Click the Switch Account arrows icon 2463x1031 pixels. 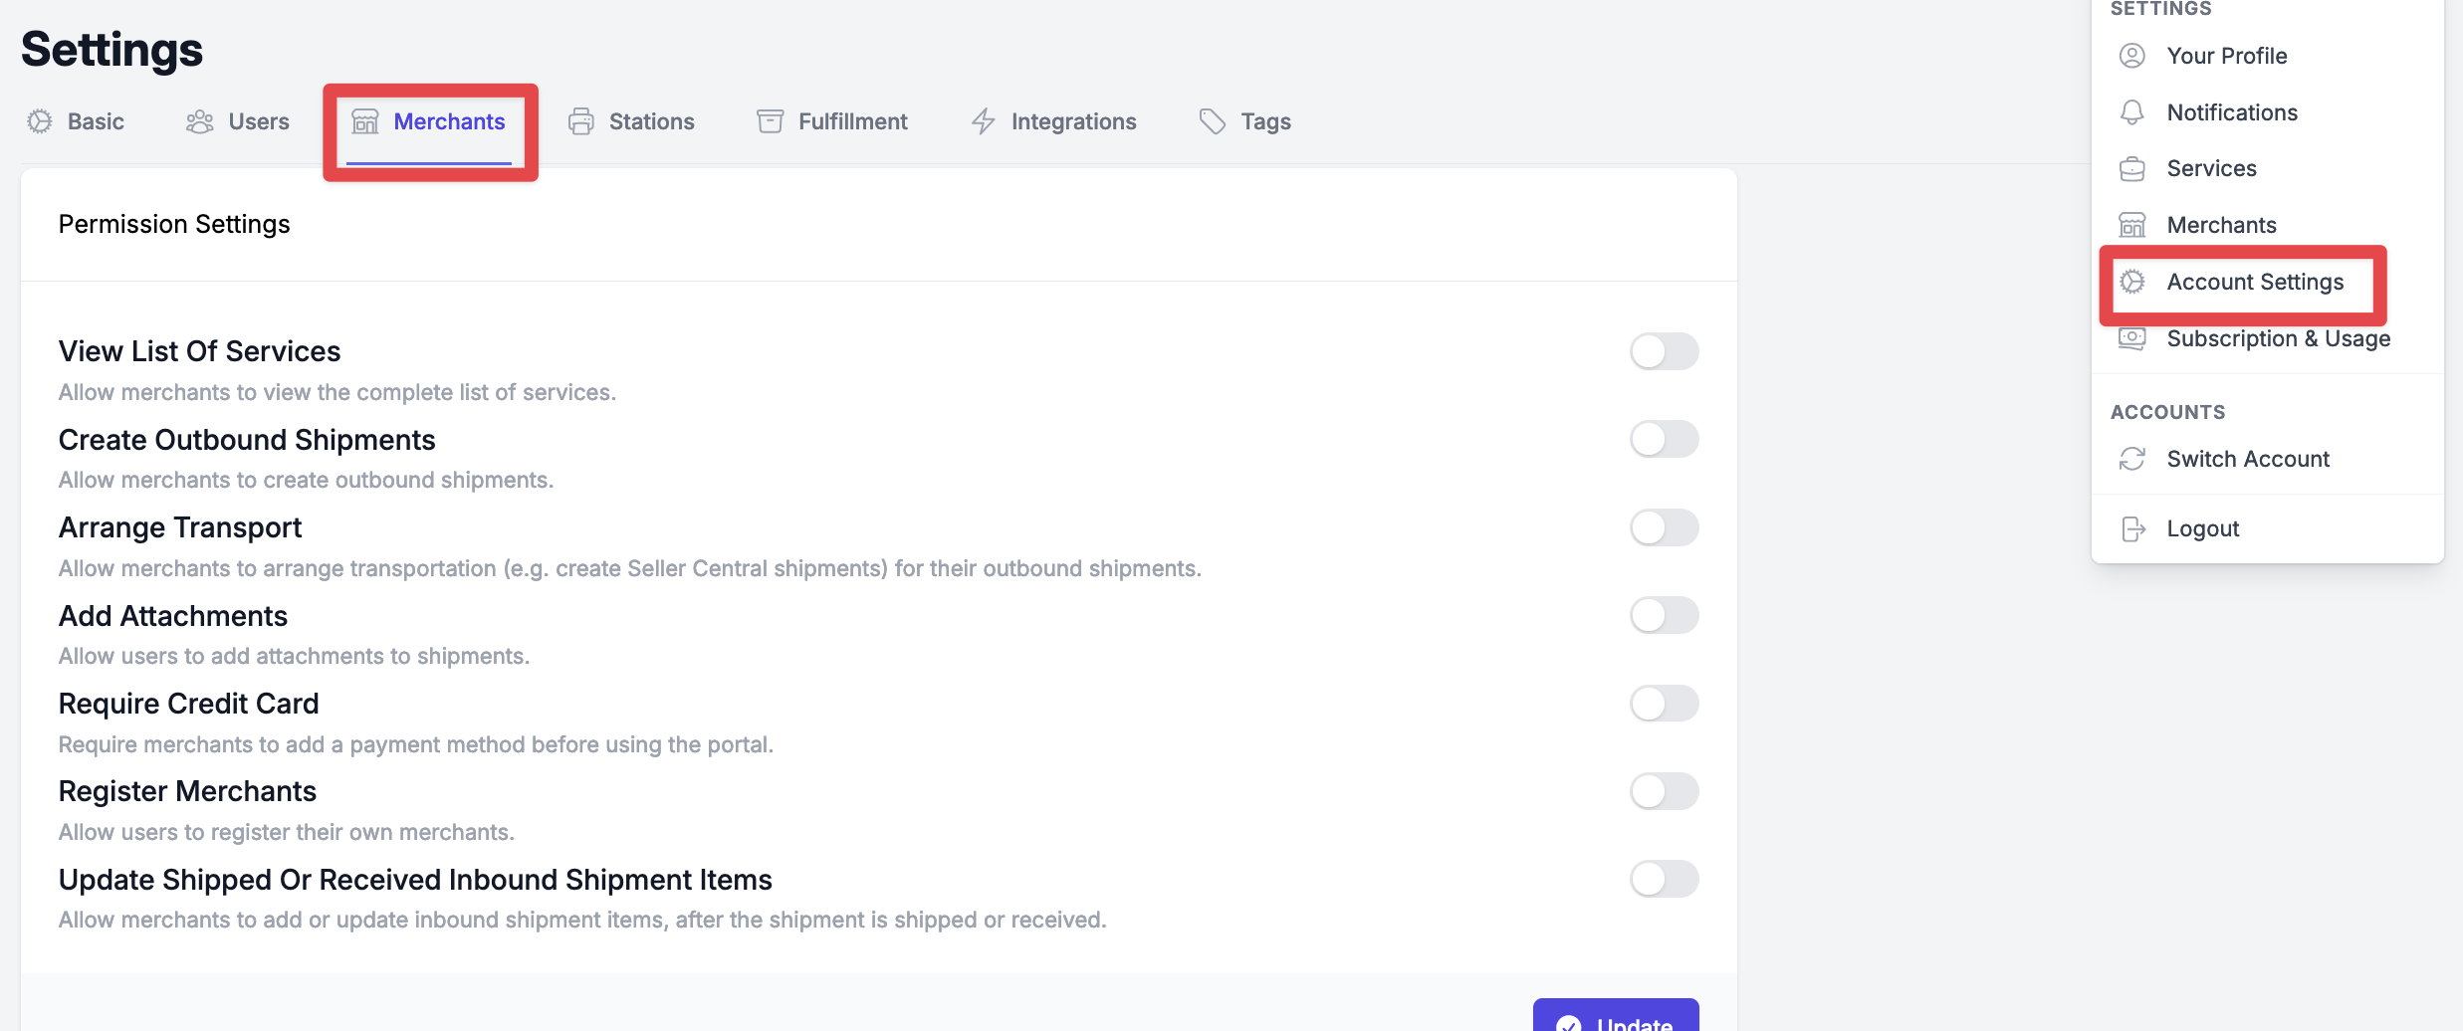(x=2131, y=459)
